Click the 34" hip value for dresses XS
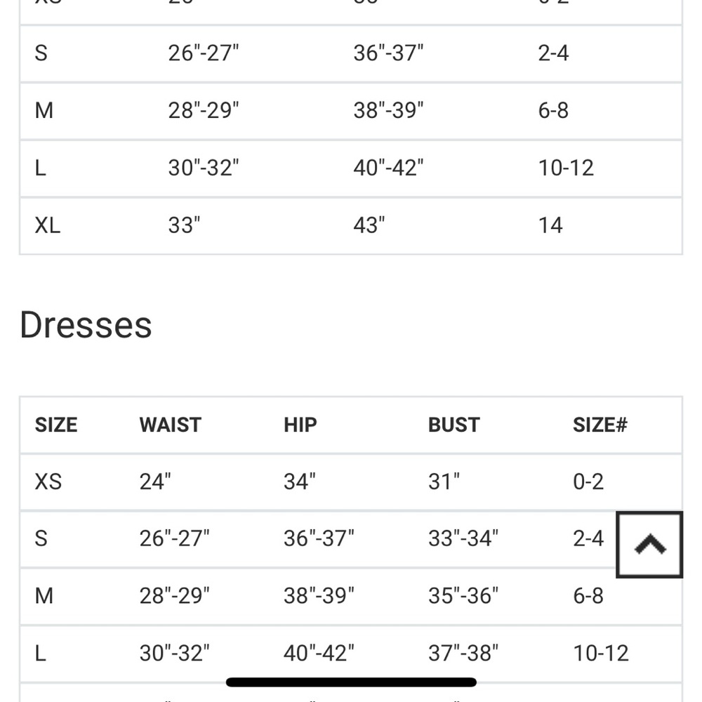 tap(300, 482)
